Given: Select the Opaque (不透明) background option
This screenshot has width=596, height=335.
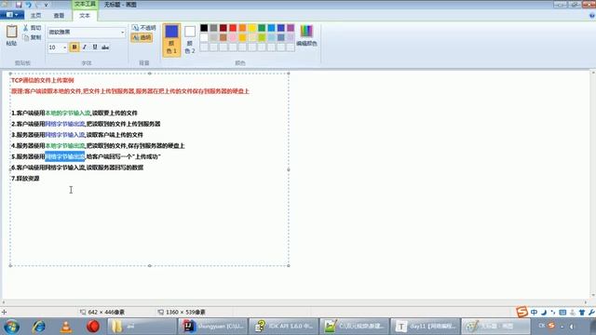Looking at the screenshot, I should (x=143, y=28).
